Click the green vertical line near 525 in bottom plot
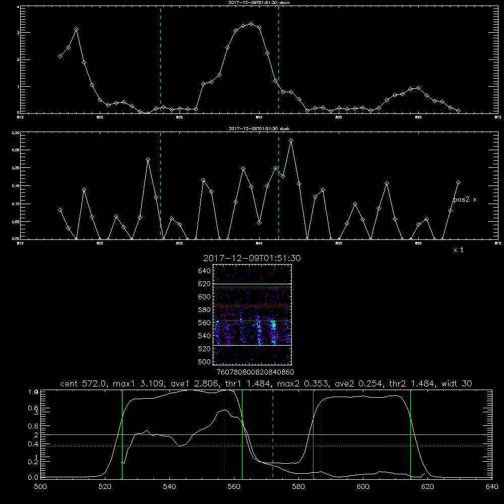Image resolution: width=504 pixels, height=504 pixels. click(x=122, y=434)
